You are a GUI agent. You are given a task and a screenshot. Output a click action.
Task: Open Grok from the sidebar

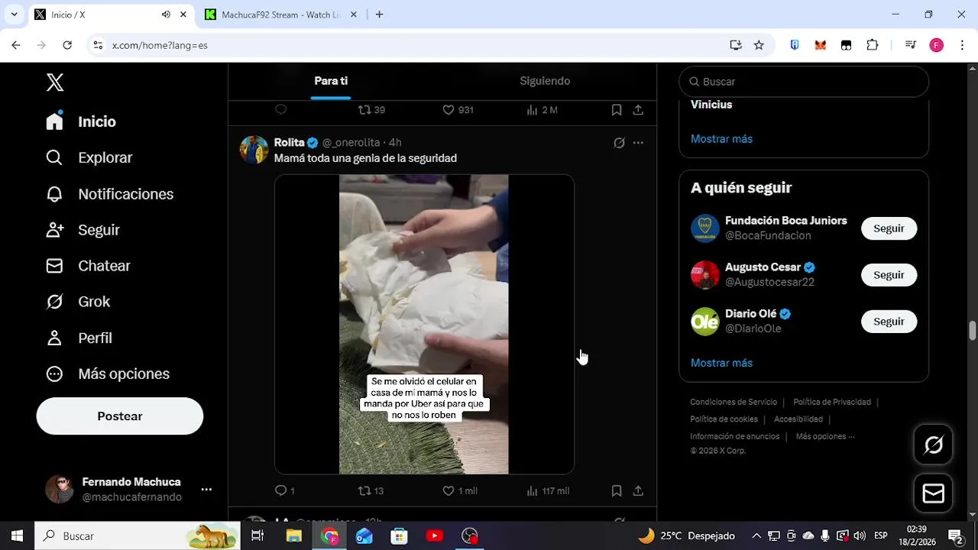click(x=79, y=302)
